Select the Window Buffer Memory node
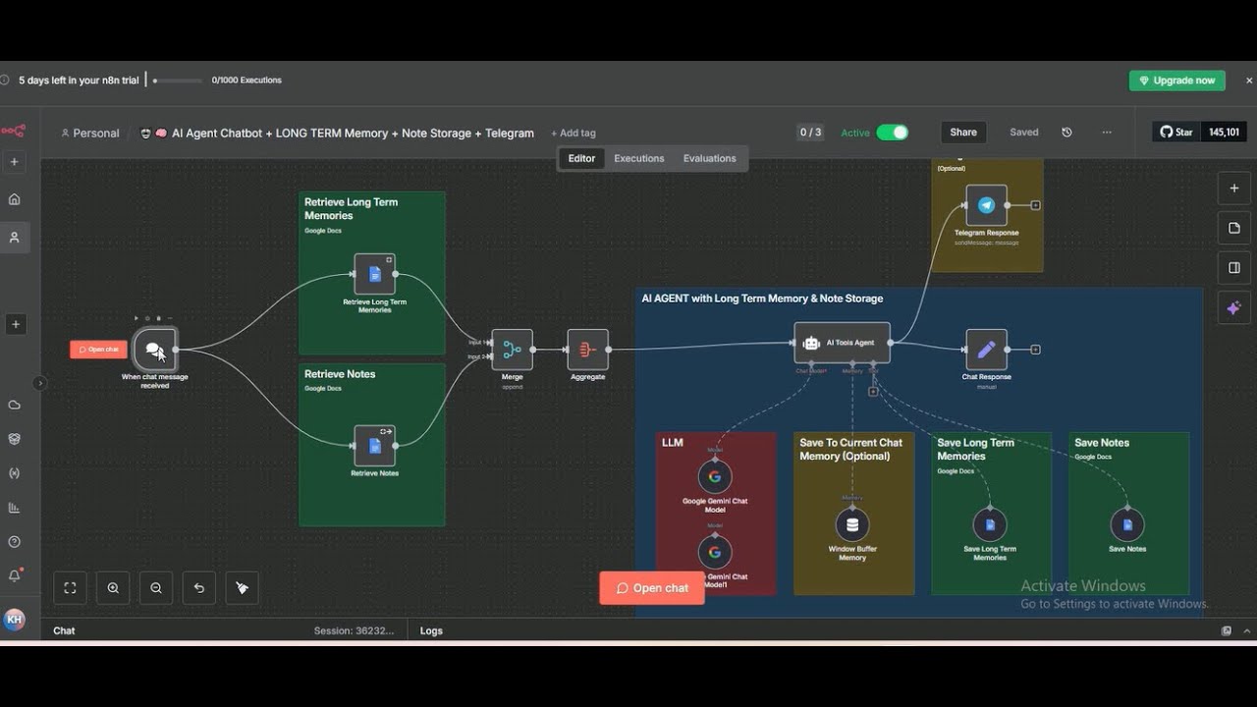The image size is (1257, 707). point(852,525)
